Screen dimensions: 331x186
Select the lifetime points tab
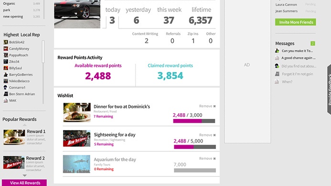[201, 16]
